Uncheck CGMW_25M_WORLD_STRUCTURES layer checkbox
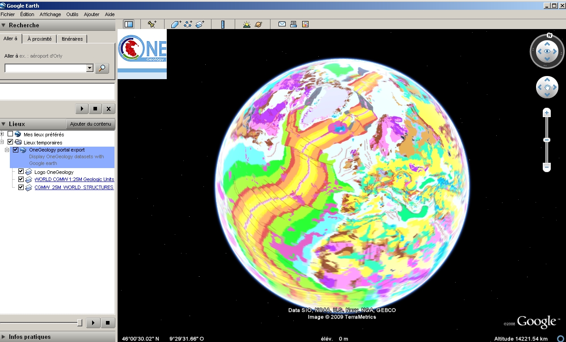Image resolution: width=566 pixels, height=342 pixels. pos(21,187)
